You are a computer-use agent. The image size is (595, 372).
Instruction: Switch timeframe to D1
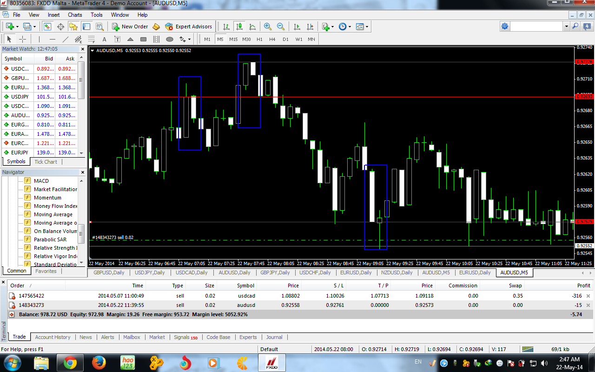click(285, 39)
